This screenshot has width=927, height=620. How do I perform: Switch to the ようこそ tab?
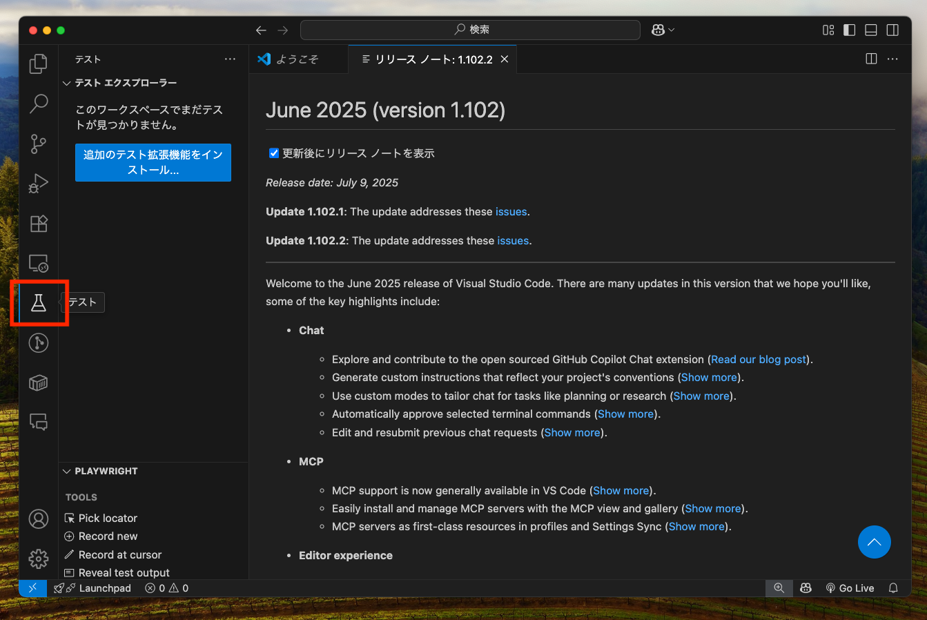pos(297,59)
